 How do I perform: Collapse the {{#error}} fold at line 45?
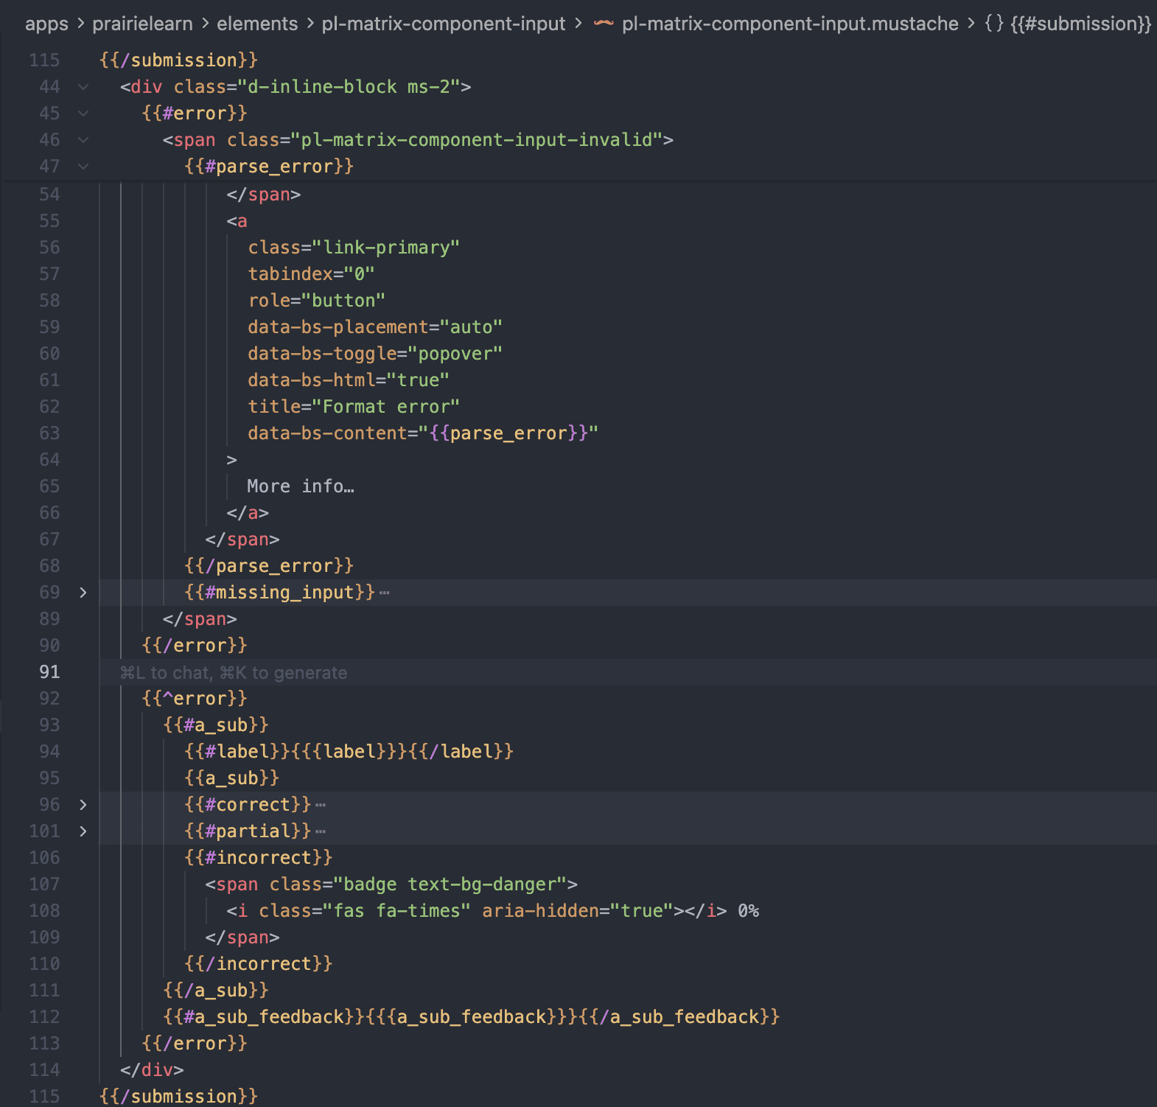point(83,114)
